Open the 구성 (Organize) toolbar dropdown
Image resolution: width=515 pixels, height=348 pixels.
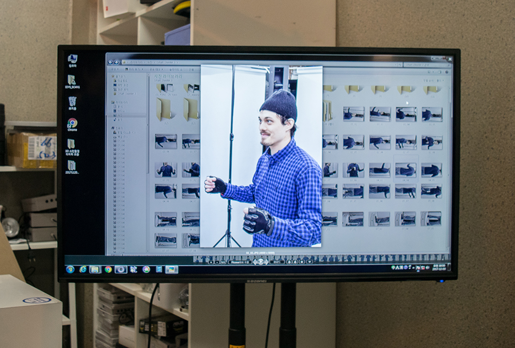(x=115, y=69)
